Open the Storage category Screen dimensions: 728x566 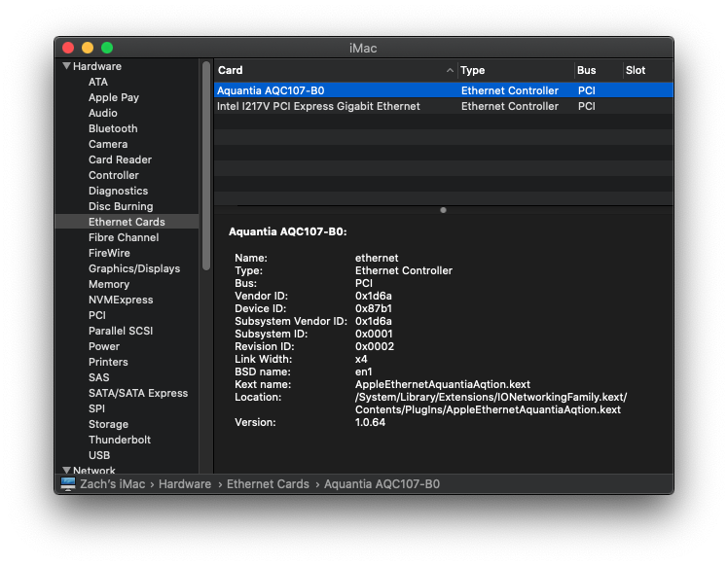(108, 424)
